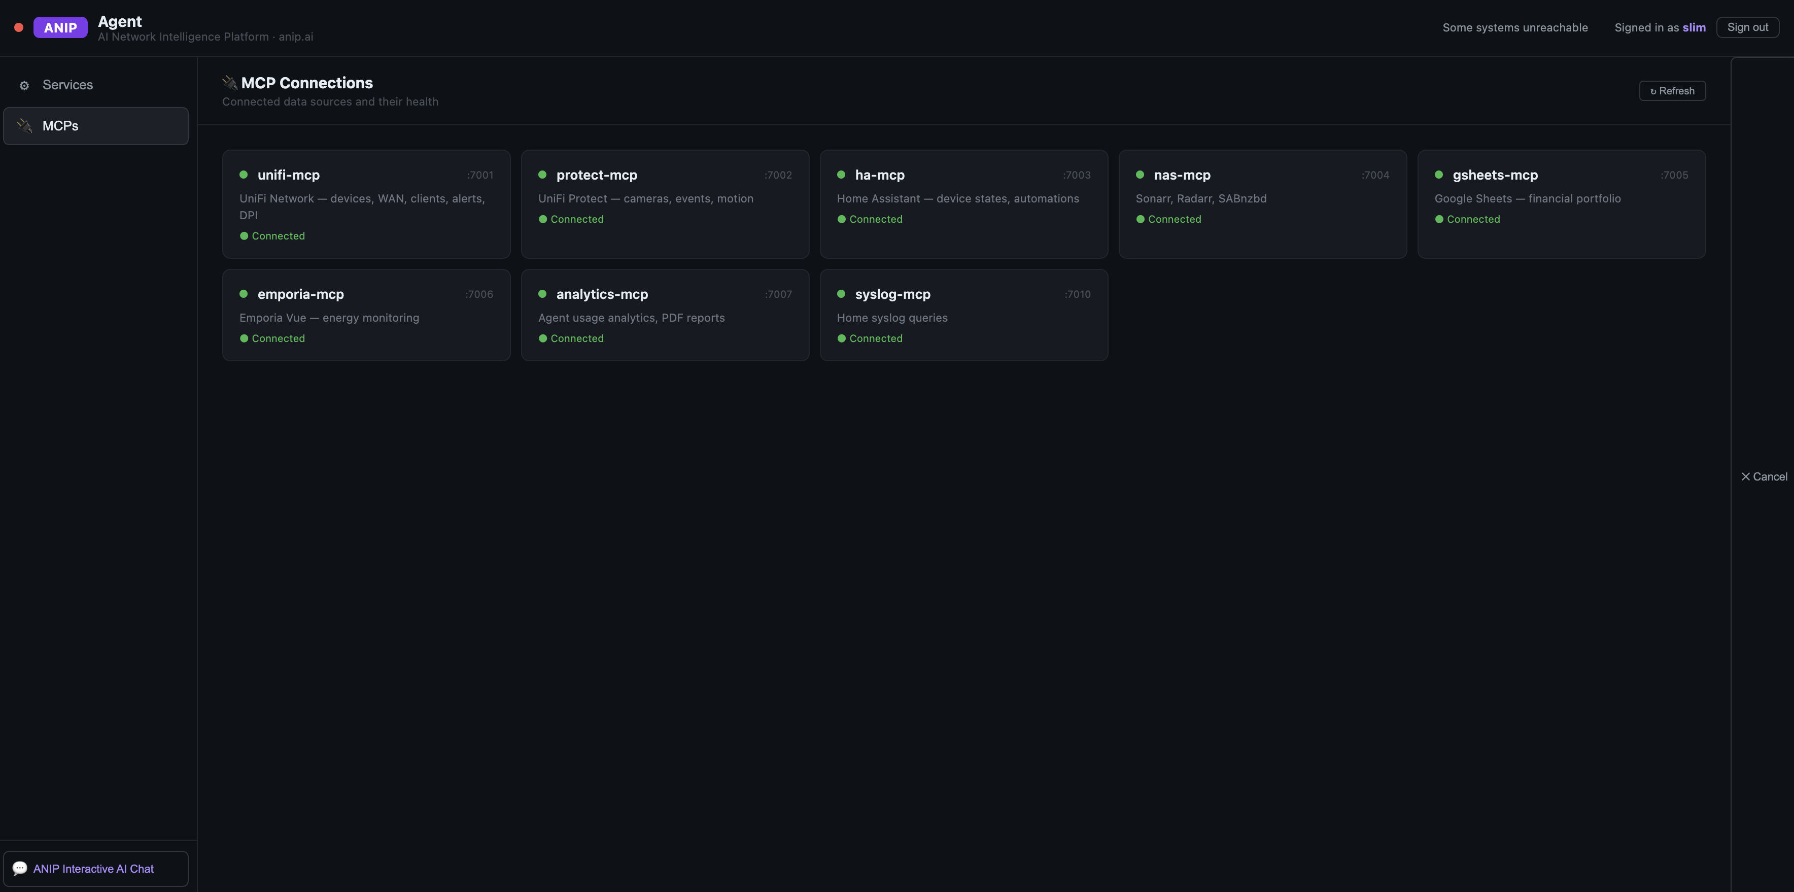
Task: Click 'Agent usage analytics, PDF reports' description
Action: click(631, 318)
